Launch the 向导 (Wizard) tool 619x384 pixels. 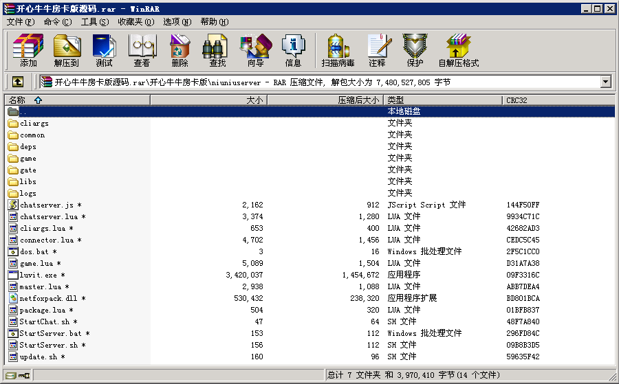click(x=255, y=51)
